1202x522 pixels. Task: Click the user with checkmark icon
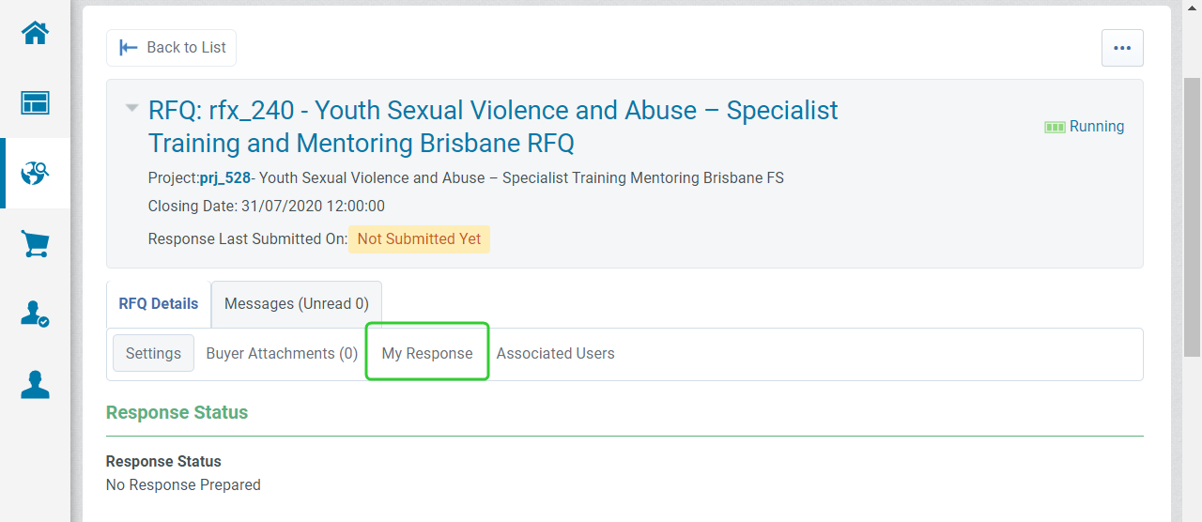coord(35,315)
